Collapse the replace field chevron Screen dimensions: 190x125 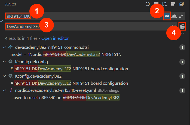pos(1,21)
